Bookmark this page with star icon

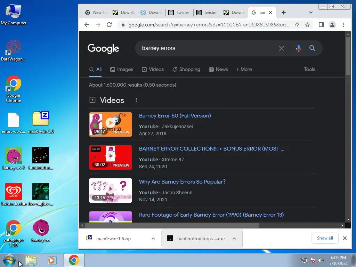(307, 25)
